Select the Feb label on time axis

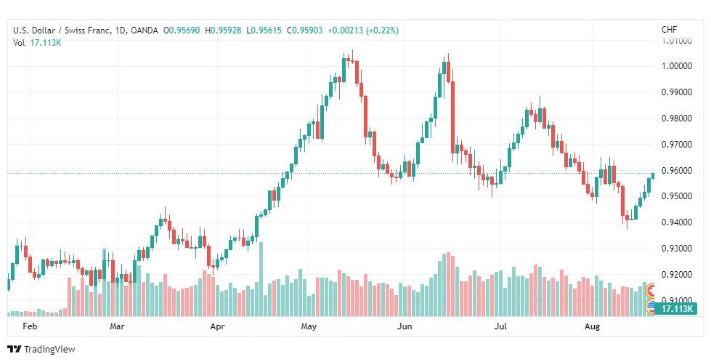pos(30,326)
